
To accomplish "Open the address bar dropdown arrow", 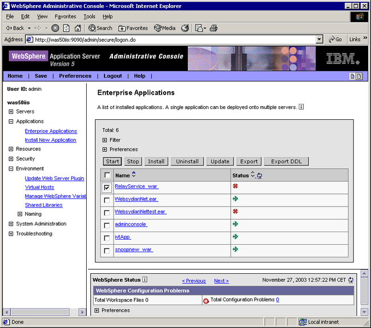I will click(320, 39).
